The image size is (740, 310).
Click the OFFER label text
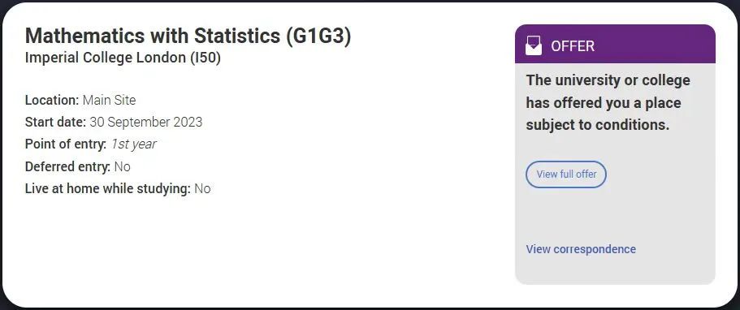pos(573,46)
